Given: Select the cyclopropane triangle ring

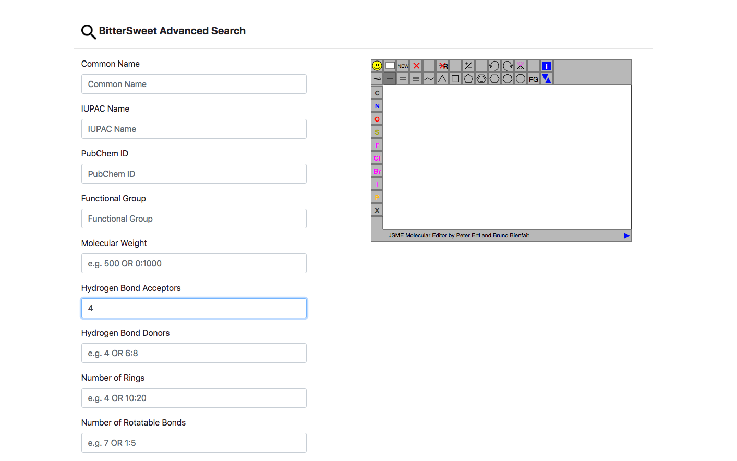Looking at the screenshot, I should (442, 79).
